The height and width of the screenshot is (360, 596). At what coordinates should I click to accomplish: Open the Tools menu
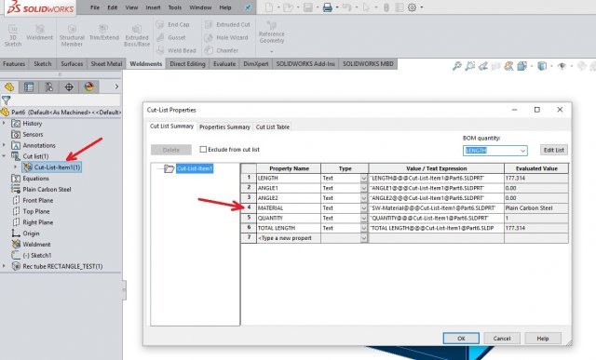pyautogui.click(x=174, y=7)
